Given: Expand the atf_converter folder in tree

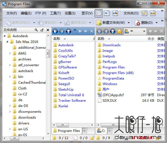Looking at the screenshot, I should pyautogui.click(x=10, y=65).
